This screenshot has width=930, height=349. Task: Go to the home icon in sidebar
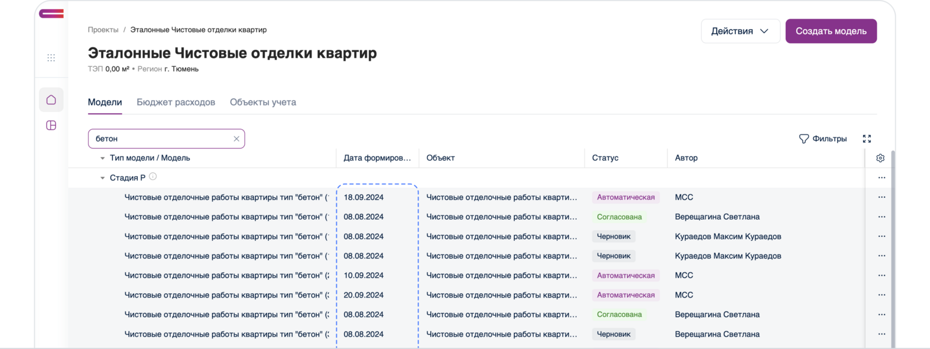(51, 100)
